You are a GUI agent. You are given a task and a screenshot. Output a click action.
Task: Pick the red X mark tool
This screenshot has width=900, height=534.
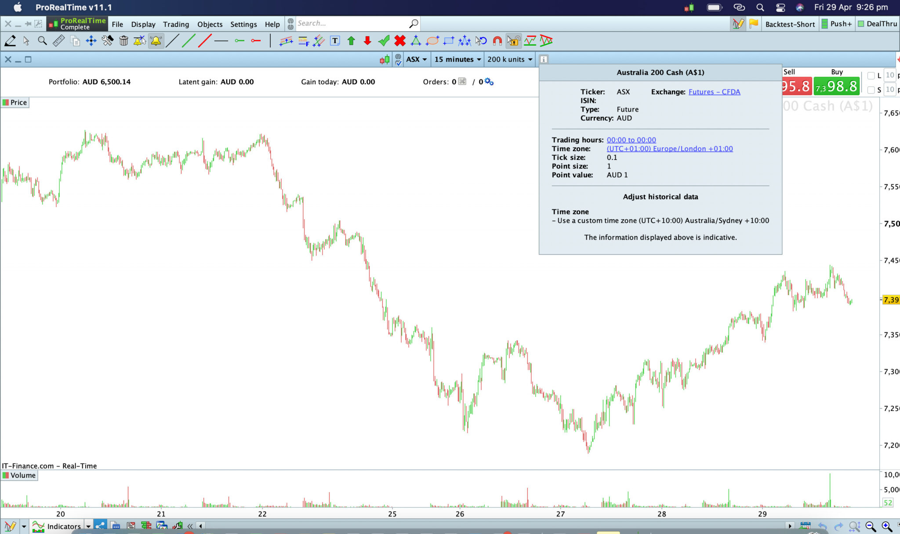click(399, 41)
